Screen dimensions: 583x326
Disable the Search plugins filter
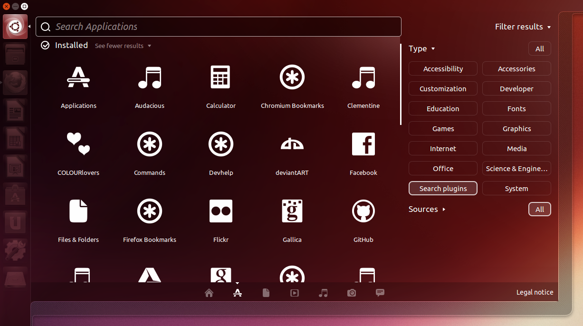pyautogui.click(x=442, y=188)
